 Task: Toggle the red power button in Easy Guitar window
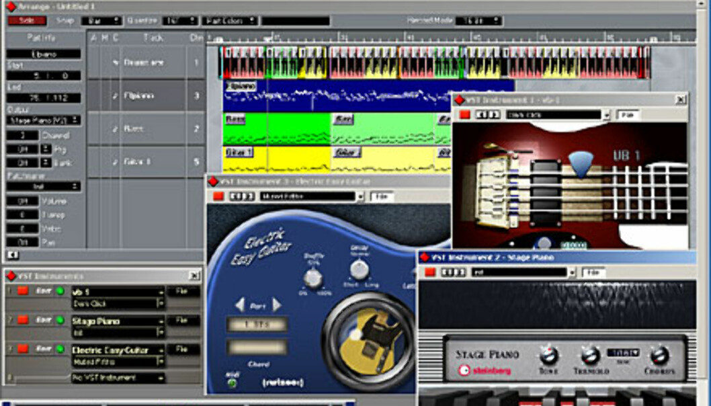218,196
